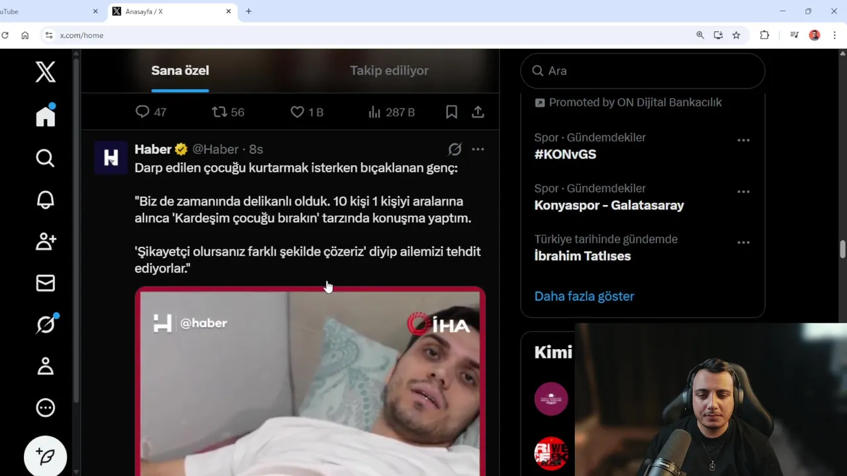Open the Haber account name link
The width and height of the screenshot is (847, 476).
tap(153, 149)
